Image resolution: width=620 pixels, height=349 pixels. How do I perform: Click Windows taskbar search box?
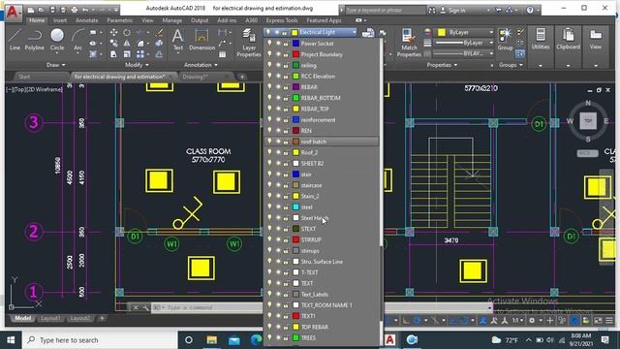pos(99,340)
